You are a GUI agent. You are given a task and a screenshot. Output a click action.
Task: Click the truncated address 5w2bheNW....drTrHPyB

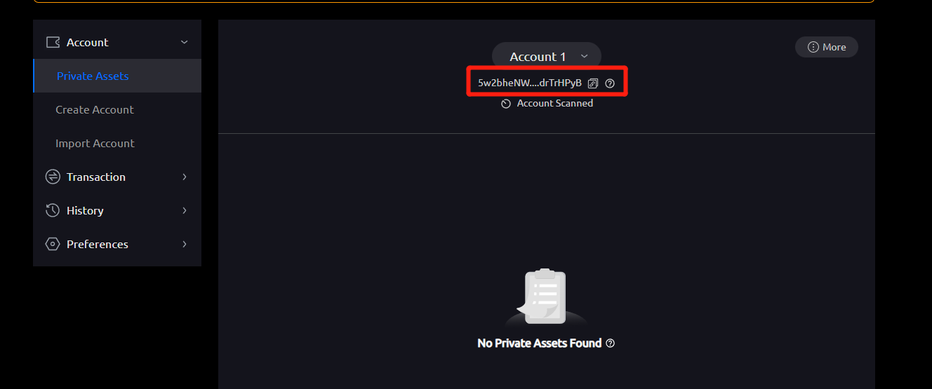[530, 83]
